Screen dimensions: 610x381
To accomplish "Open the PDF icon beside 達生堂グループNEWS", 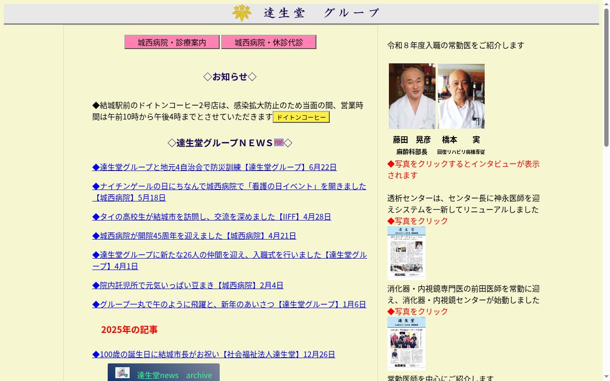I will click(279, 142).
